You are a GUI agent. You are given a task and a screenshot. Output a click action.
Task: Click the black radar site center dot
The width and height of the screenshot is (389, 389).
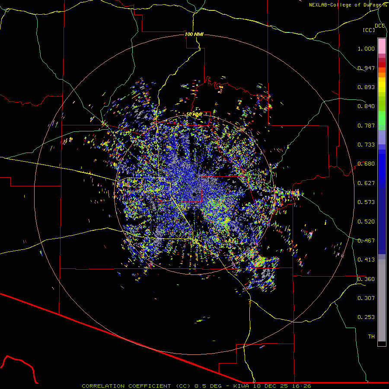[x=194, y=194]
